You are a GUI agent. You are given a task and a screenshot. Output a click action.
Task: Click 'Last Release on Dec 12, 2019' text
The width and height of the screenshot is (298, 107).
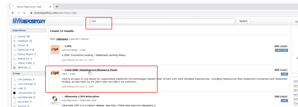pos(78,60)
